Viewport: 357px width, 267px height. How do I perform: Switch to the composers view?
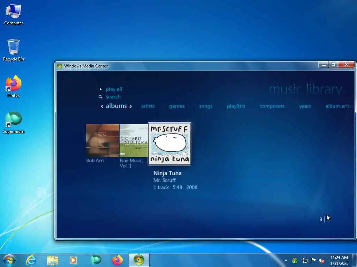click(x=272, y=106)
